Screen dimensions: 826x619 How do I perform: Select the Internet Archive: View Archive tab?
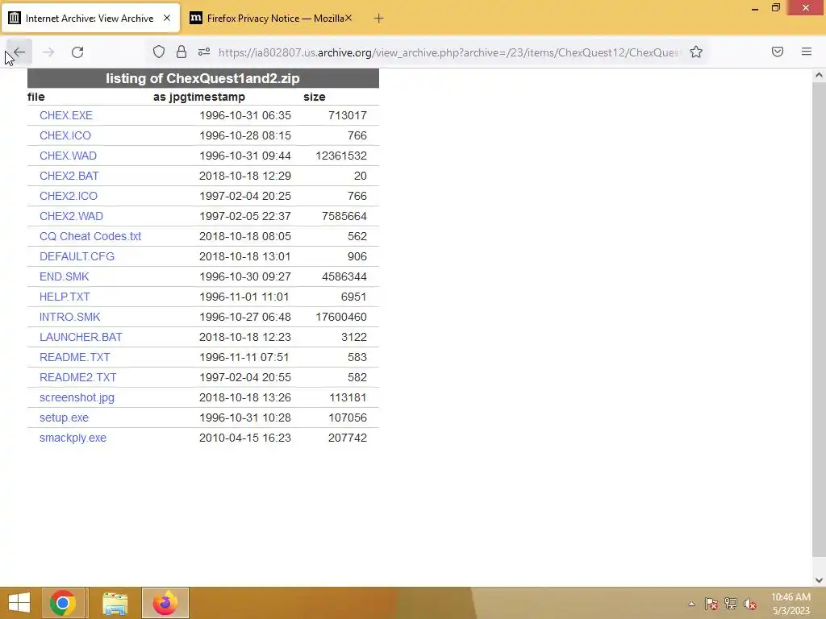[x=90, y=18]
